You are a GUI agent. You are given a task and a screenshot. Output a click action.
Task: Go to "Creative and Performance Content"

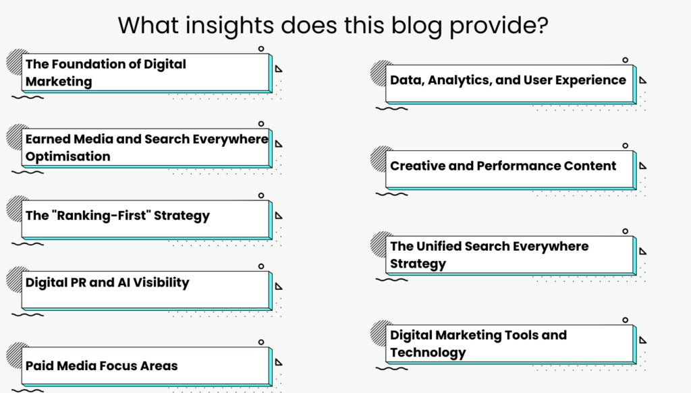click(510, 167)
